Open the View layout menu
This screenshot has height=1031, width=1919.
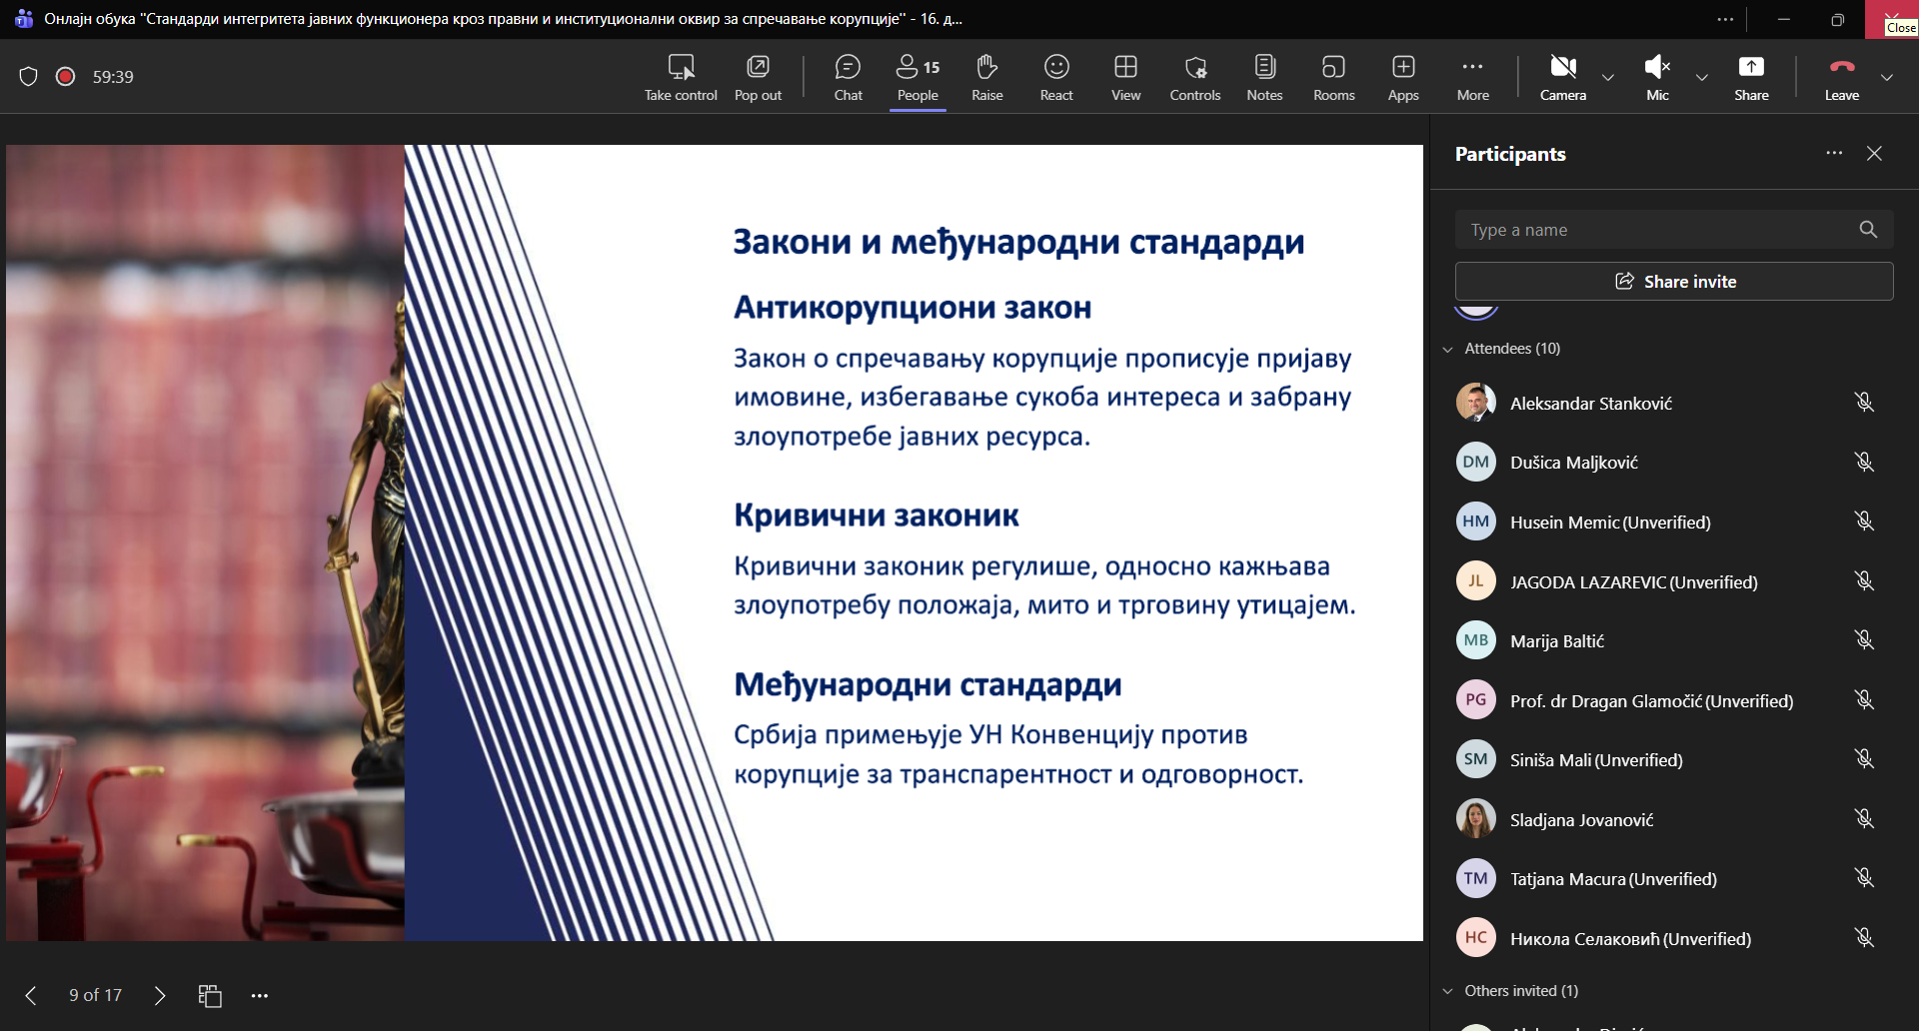click(x=1125, y=77)
